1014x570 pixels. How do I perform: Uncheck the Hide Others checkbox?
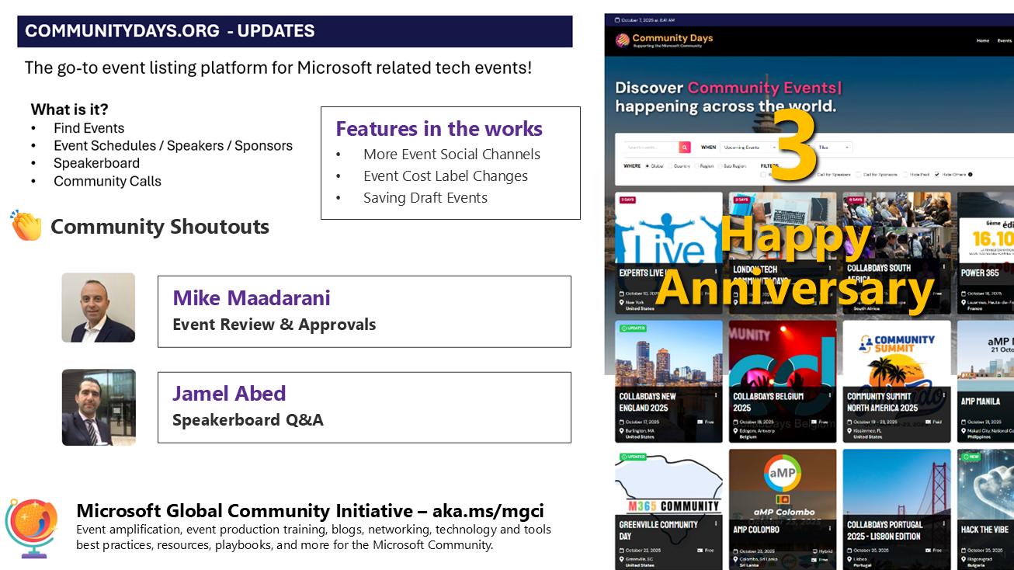[x=937, y=175]
